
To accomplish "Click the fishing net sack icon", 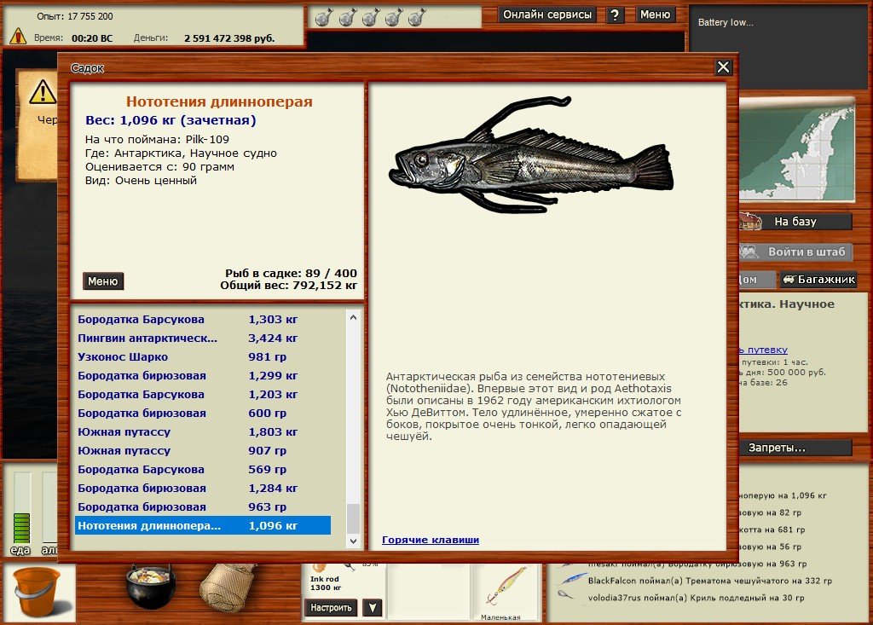I will tap(227, 587).
